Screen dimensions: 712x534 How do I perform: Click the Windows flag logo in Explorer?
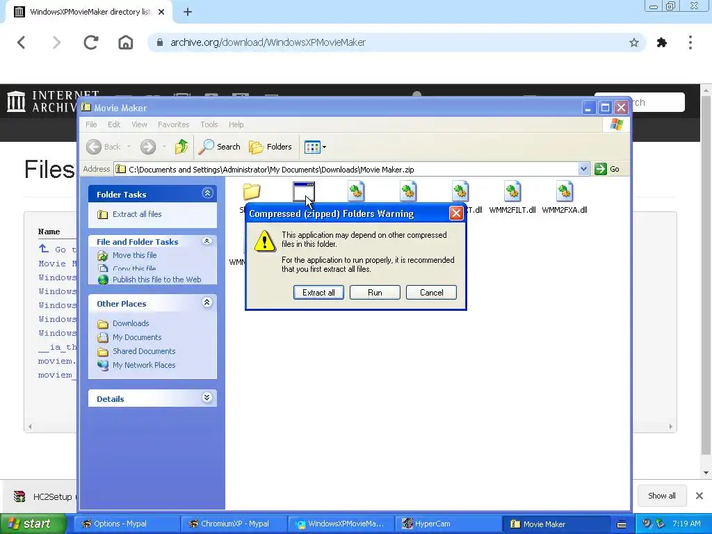coord(617,124)
